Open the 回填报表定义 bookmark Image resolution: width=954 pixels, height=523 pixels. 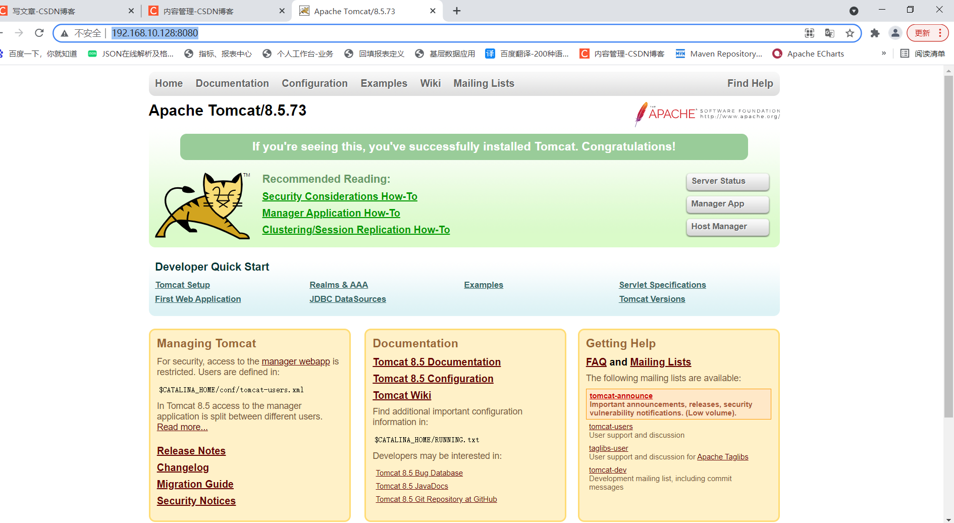[375, 54]
